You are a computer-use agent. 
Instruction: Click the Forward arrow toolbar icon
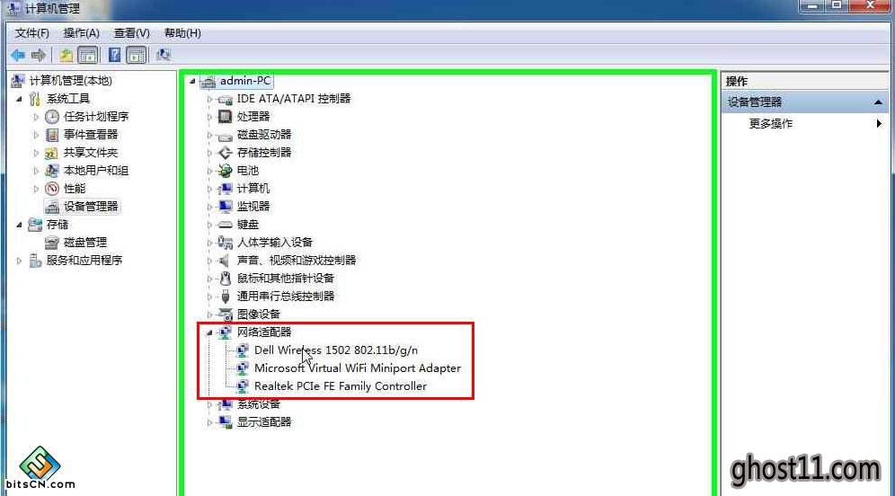click(39, 56)
